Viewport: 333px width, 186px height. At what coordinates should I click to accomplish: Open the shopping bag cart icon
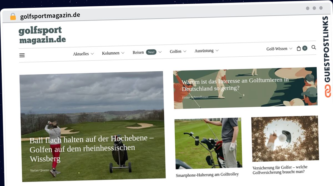(299, 48)
